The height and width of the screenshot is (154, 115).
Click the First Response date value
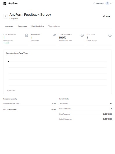tap(107, 114)
